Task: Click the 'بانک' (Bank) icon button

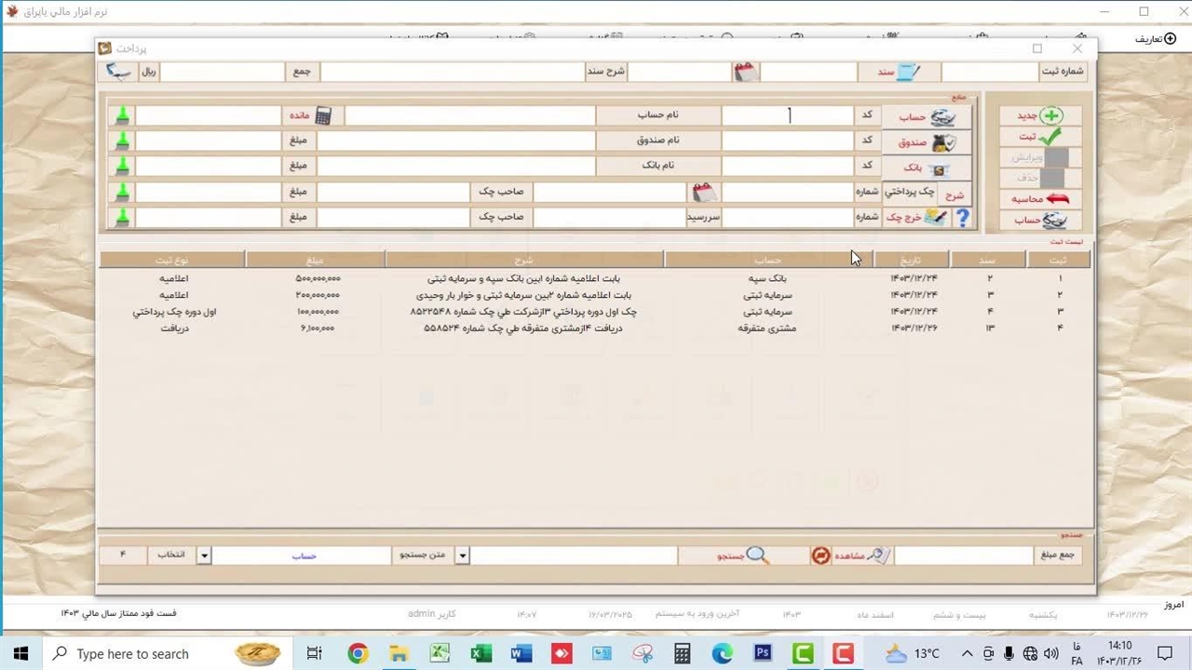Action: (927, 168)
